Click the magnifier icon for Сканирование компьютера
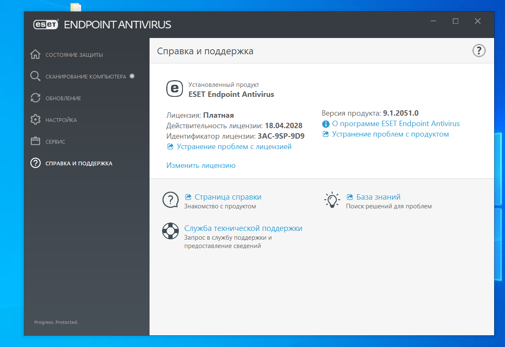The height and width of the screenshot is (347, 505). point(36,76)
